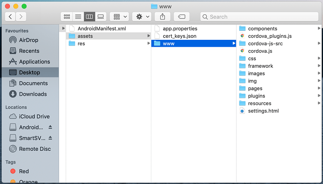This screenshot has height=184, width=323.
Task: Open iCloud Drive location
Action: (x=30, y=117)
